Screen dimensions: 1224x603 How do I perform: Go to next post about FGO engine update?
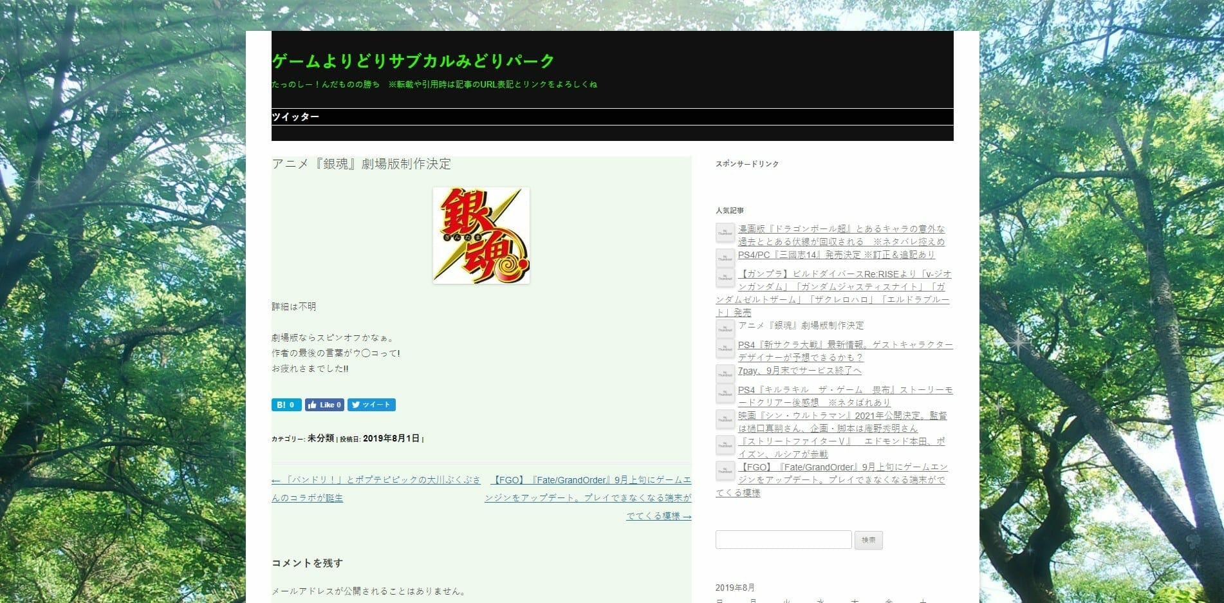pyautogui.click(x=590, y=480)
